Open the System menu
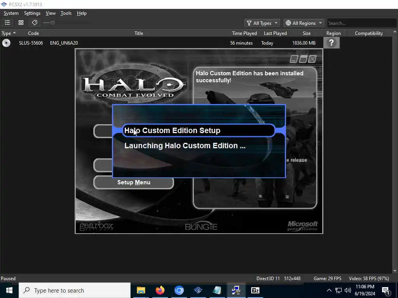The width and height of the screenshot is (398, 298). click(11, 13)
